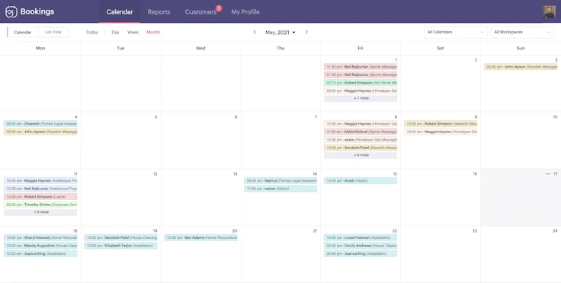561x283 pixels.
Task: Open the user profile avatar
Action: point(549,11)
